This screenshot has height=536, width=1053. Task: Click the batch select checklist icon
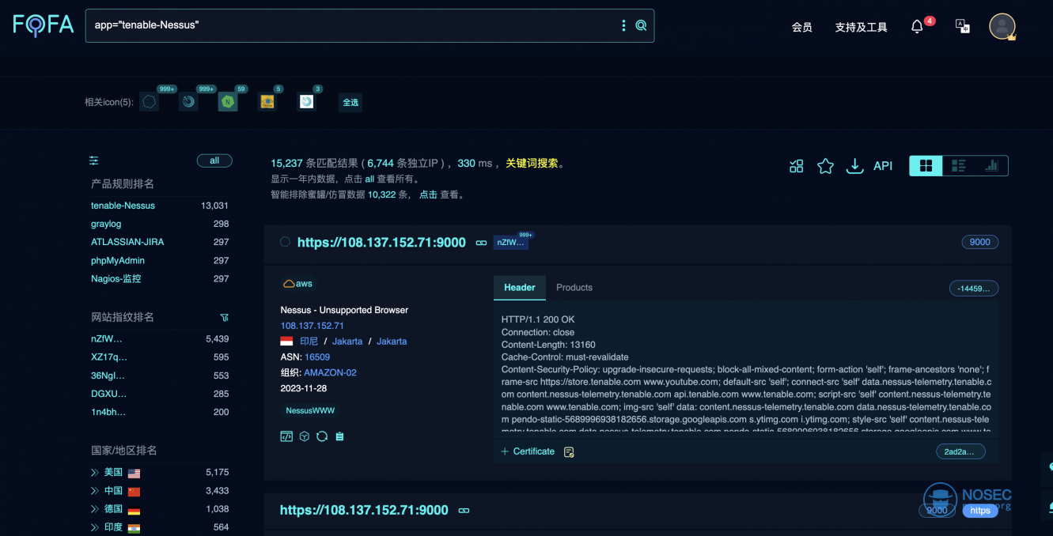(797, 166)
